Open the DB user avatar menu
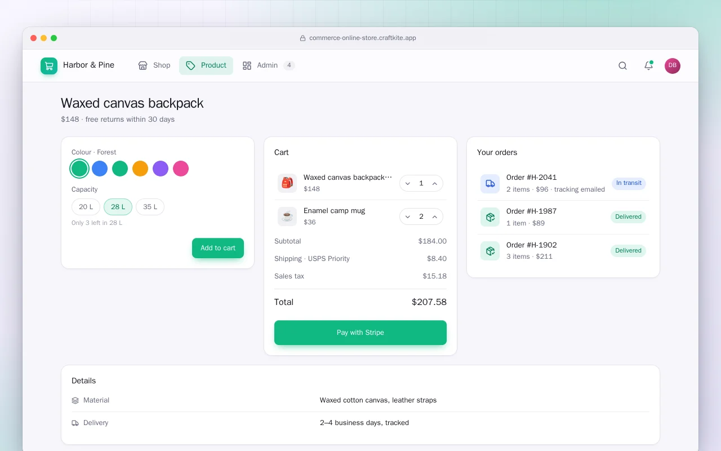Viewport: 721px width, 451px height. (673, 66)
